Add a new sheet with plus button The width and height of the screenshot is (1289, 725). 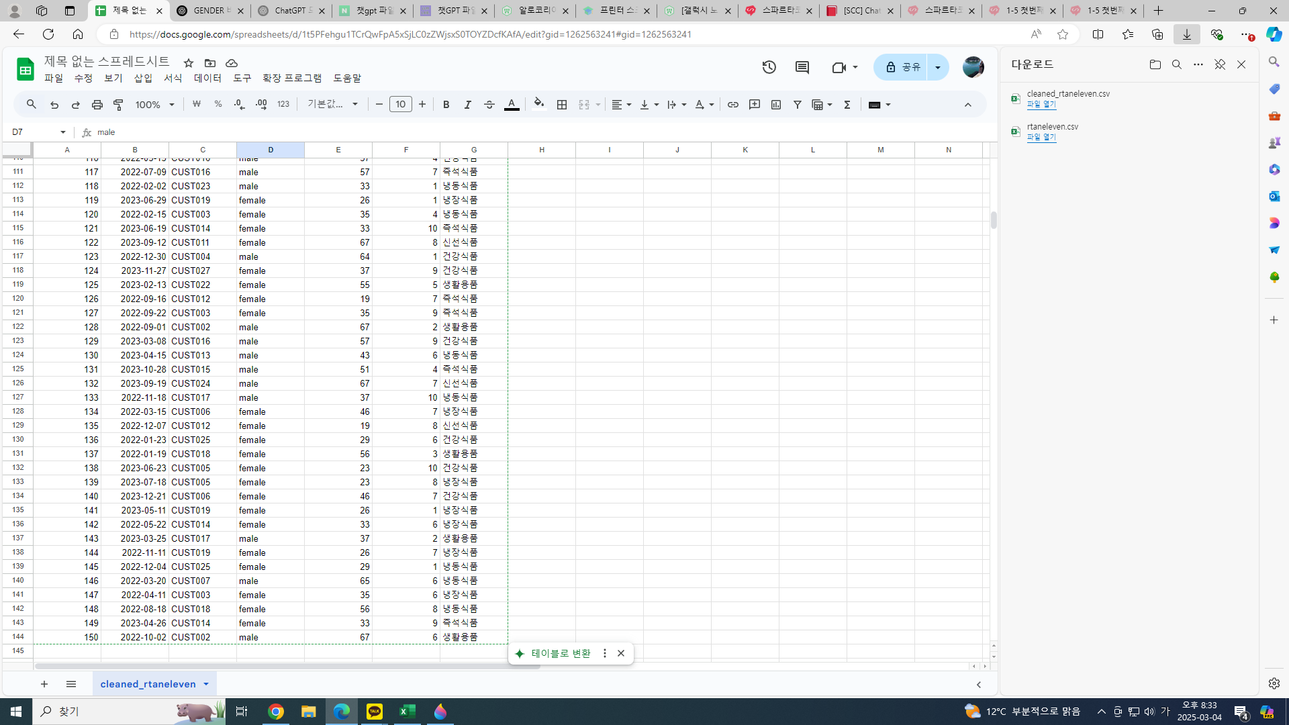tap(44, 684)
